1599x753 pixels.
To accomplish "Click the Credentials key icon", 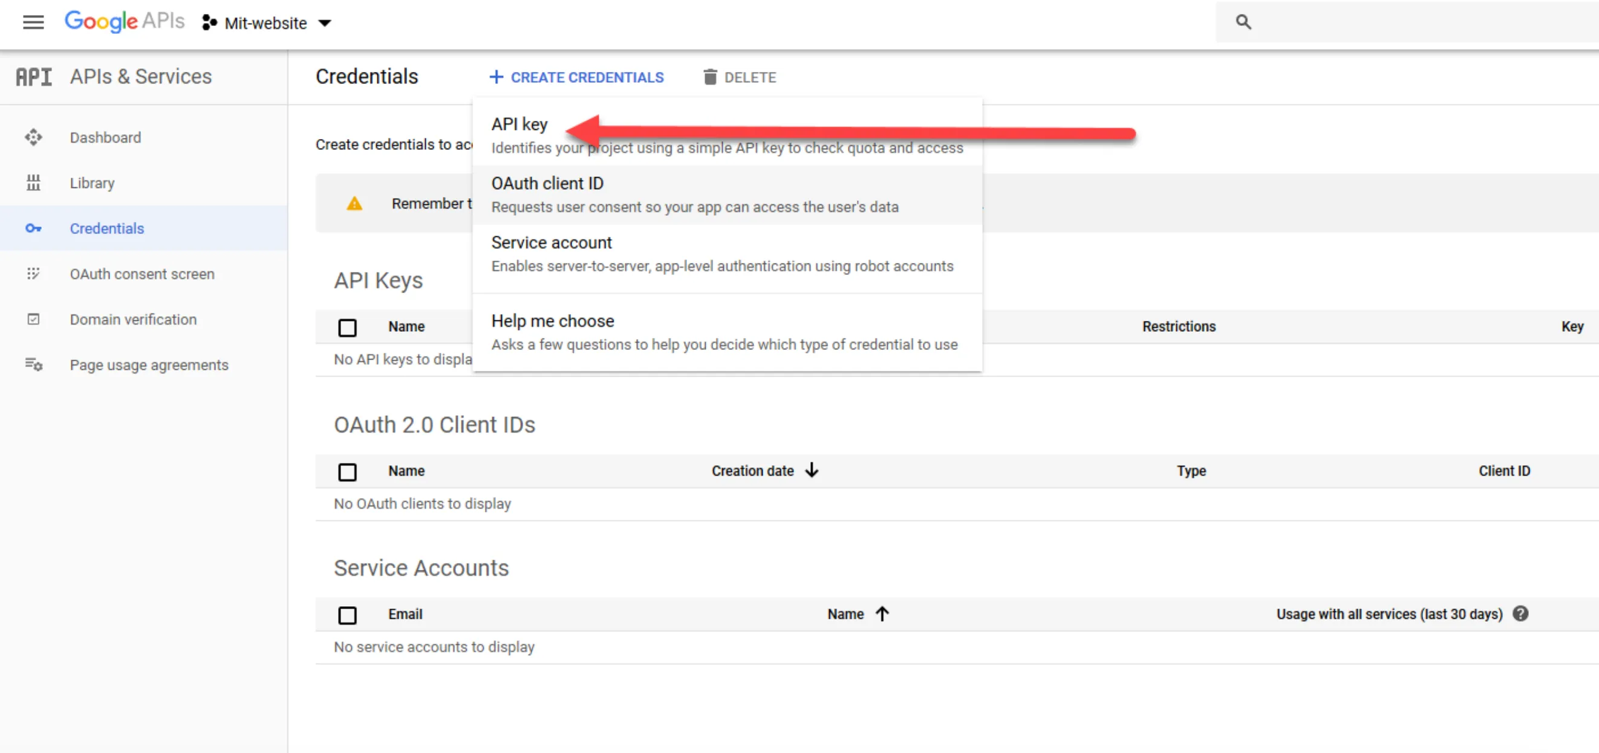I will [33, 228].
